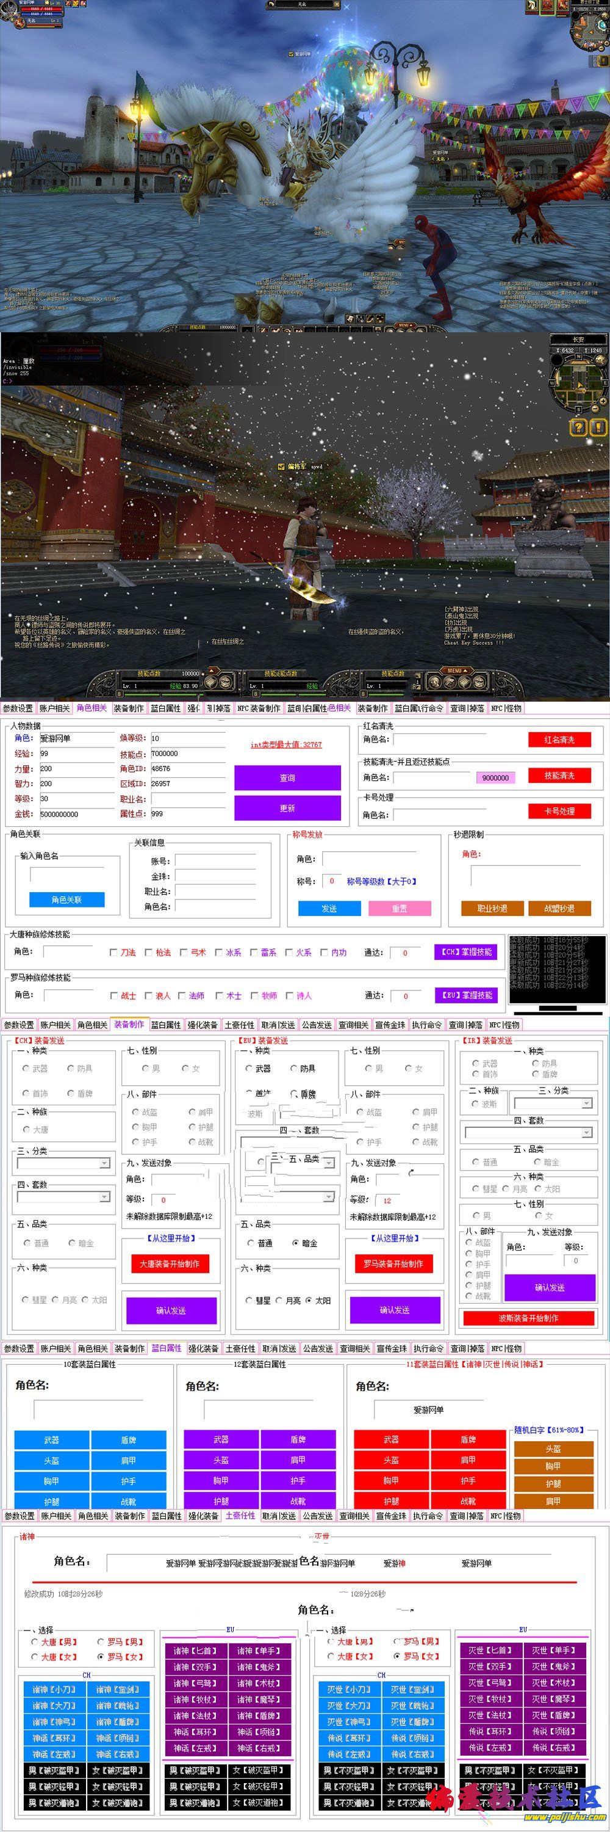Click the pink 重置 button
Image resolution: width=610 pixels, height=1832 pixels.
[400, 908]
